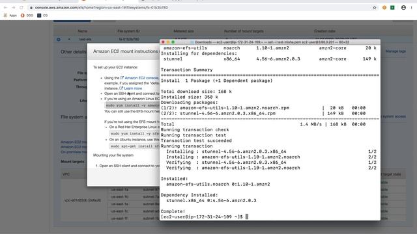Click the Mount targets label

point(72,162)
